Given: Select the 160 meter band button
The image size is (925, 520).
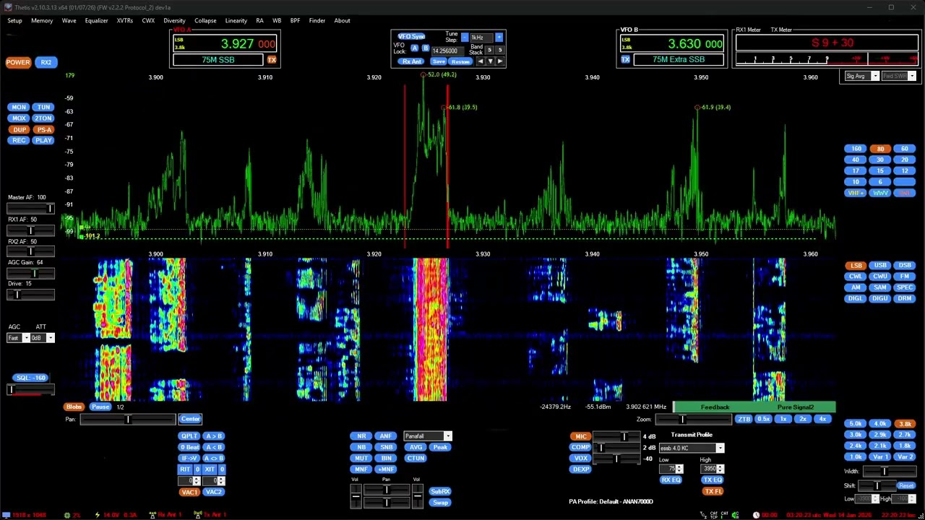Looking at the screenshot, I should pyautogui.click(x=856, y=149).
